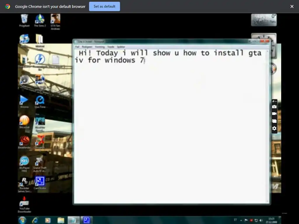Open BSPlayer FREE shortcut
The width and height of the screenshot is (299, 224).
pyautogui.click(x=24, y=164)
